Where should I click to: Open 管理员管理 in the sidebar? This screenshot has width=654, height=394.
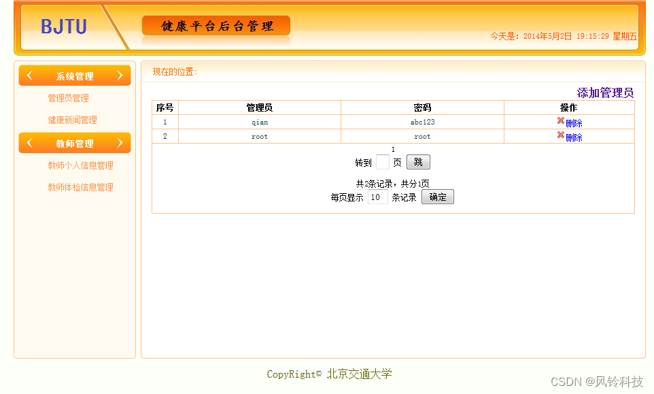coord(69,98)
